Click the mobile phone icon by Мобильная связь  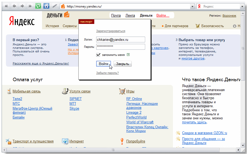pos(9,91)
